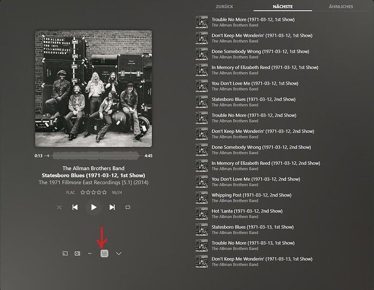This screenshot has height=290, width=374.
Task: Open album The 1971 Fillmore East Recordings link
Action: tap(93, 183)
